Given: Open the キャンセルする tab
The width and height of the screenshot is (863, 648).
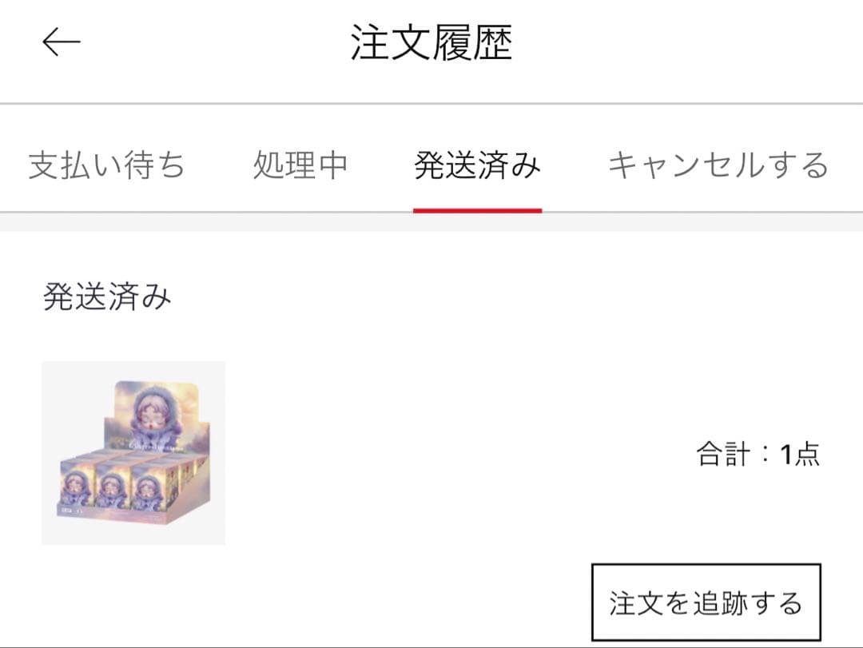Looking at the screenshot, I should tap(718, 165).
